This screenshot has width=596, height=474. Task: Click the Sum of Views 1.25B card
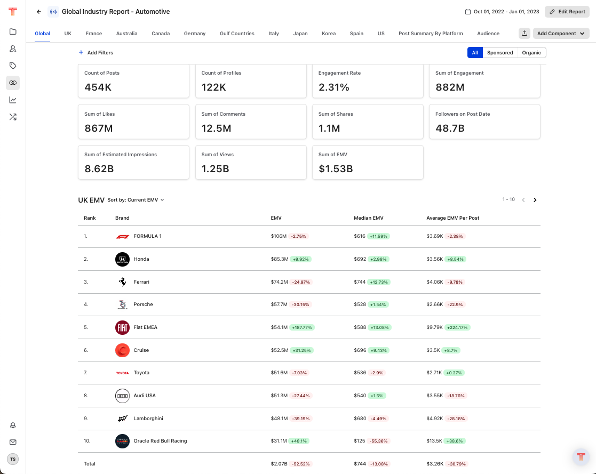pos(251,162)
